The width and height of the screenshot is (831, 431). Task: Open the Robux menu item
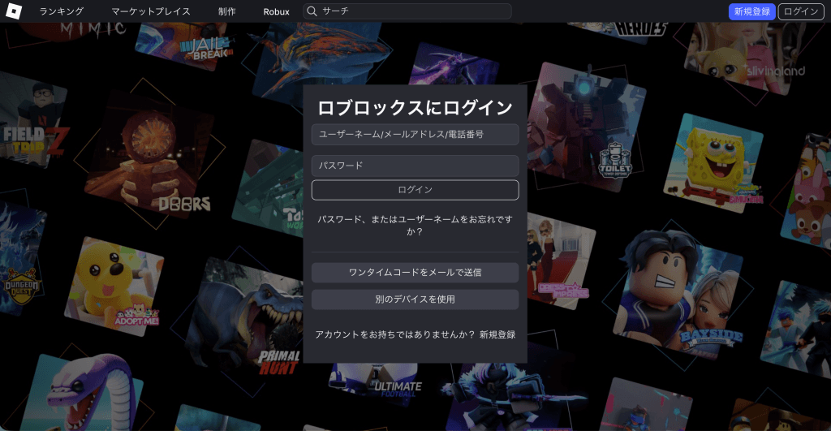click(276, 11)
